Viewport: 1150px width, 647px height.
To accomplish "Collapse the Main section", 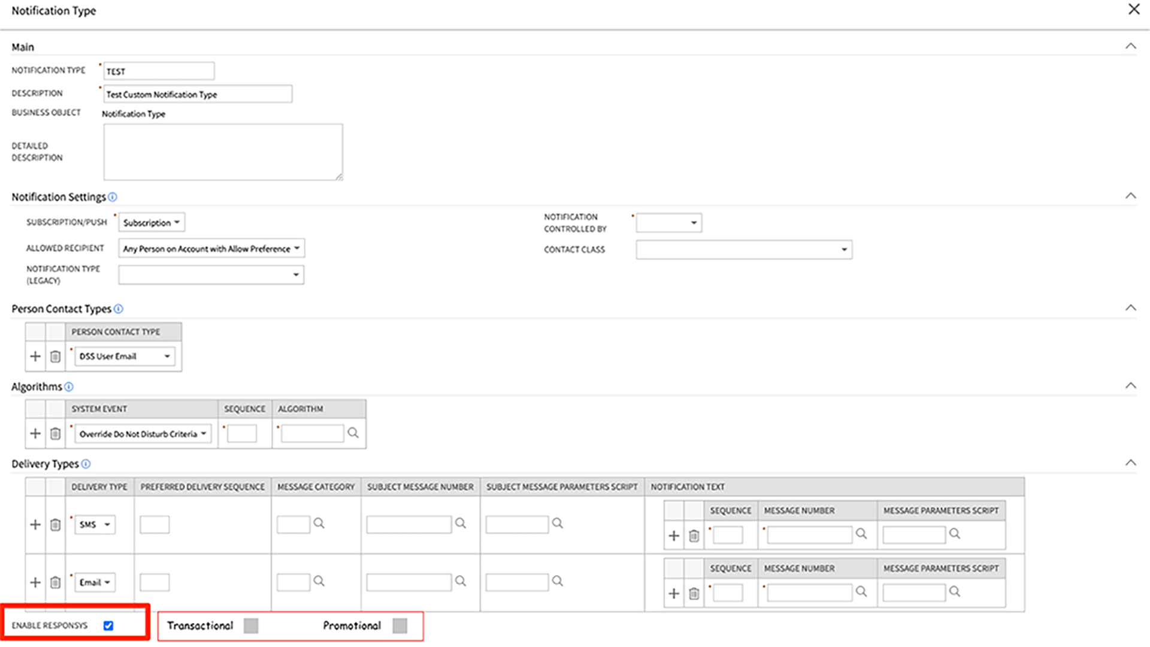I will (x=1130, y=47).
